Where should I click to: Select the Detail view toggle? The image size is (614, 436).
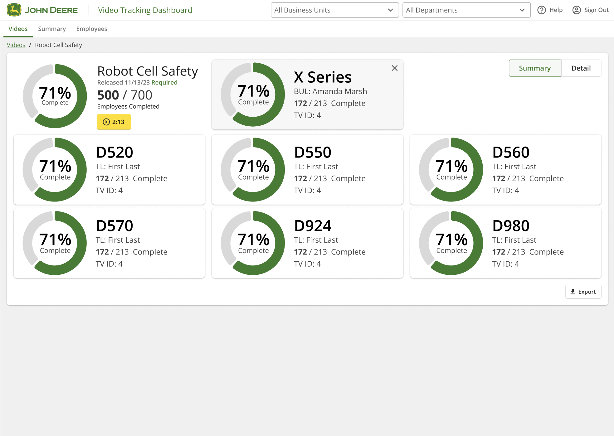(581, 68)
